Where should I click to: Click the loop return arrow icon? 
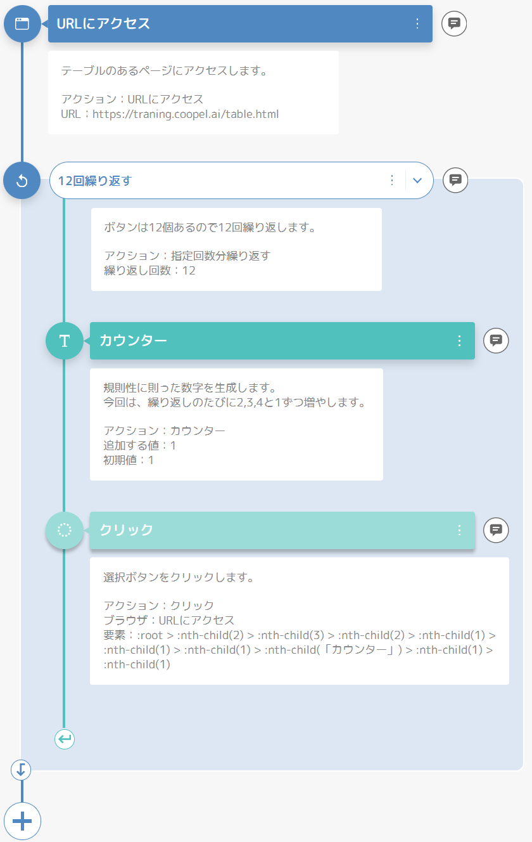(x=65, y=739)
